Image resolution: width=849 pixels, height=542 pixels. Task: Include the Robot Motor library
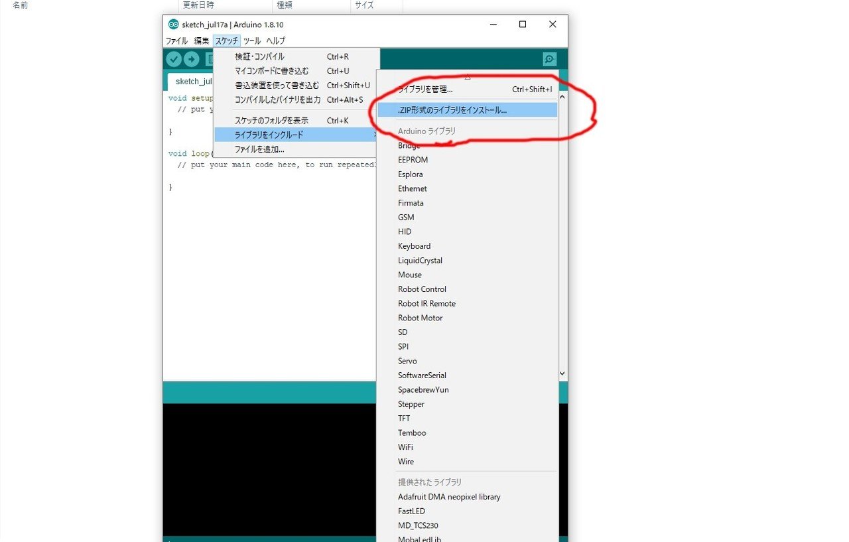468,318
